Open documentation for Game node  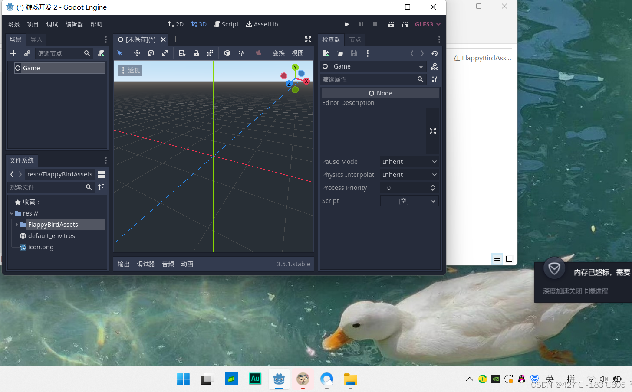click(434, 66)
